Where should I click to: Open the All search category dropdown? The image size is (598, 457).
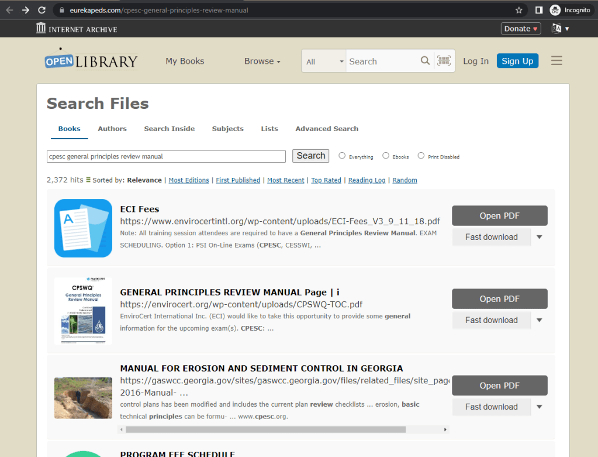(325, 61)
